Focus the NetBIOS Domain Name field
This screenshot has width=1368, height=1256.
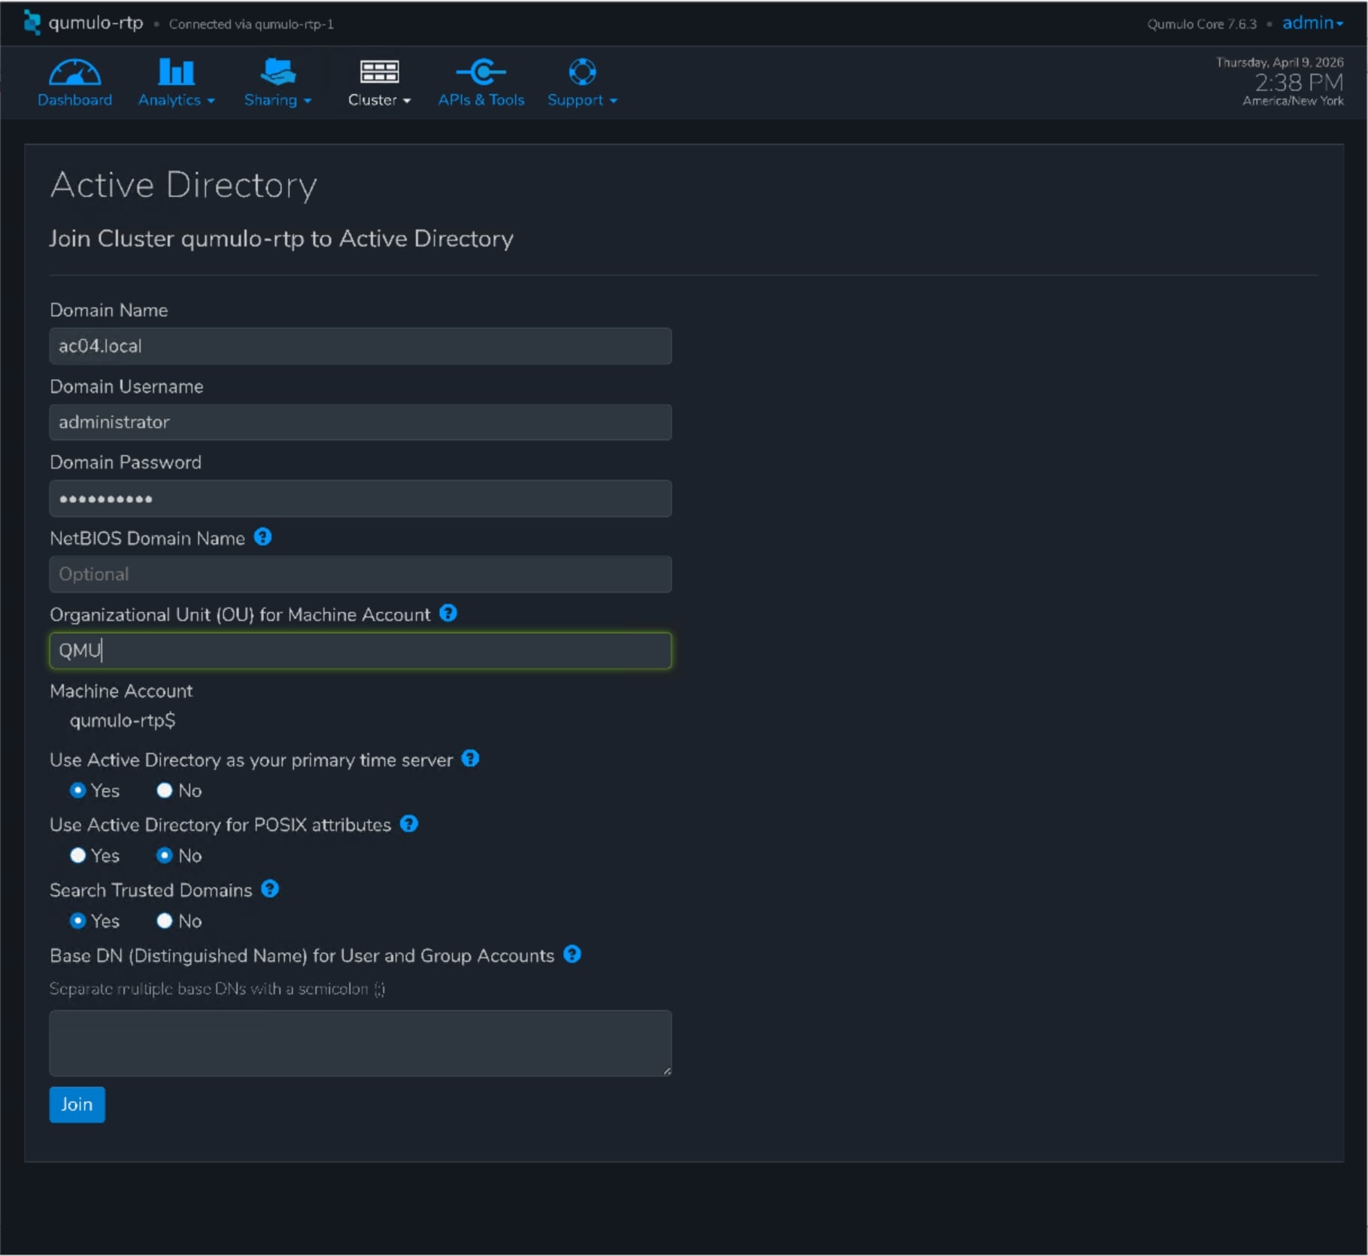[360, 574]
